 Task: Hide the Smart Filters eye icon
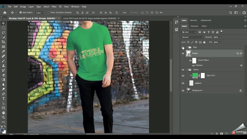(x=190, y=61)
